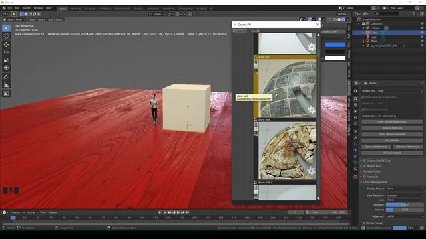426x239 pixels.
Task: Select the Move tool
Action: (6, 44)
